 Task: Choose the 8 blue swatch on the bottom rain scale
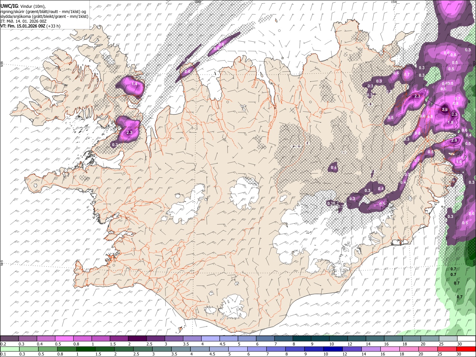(x=295, y=349)
